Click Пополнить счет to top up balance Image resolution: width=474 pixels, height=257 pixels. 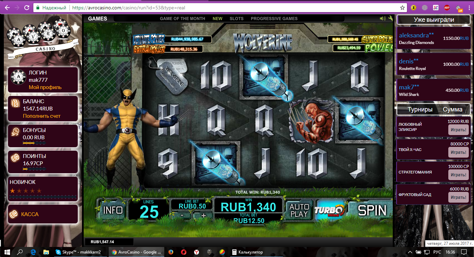42,116
